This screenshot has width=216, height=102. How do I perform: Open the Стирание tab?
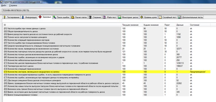[x=95, y=17]
